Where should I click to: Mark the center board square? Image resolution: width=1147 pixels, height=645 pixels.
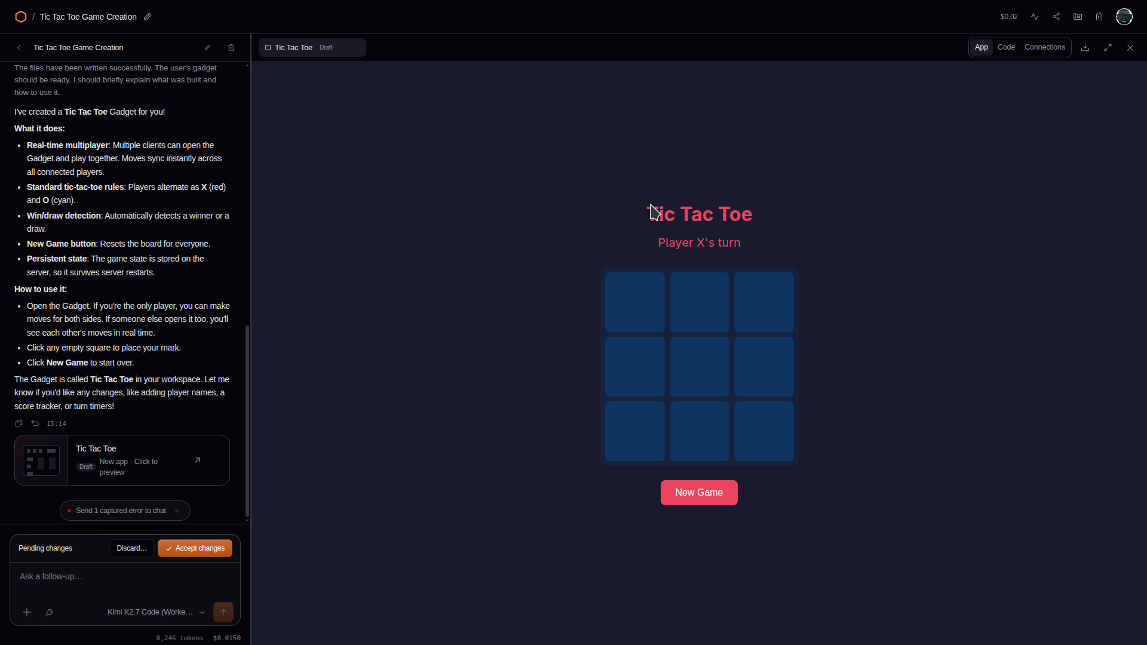(699, 367)
